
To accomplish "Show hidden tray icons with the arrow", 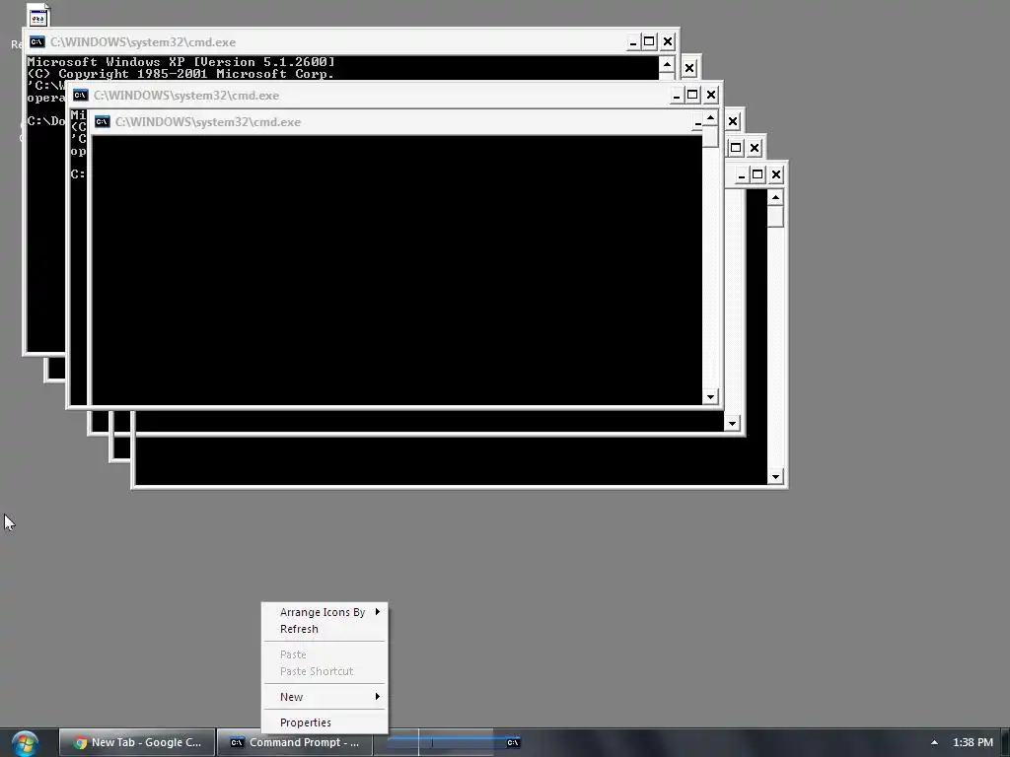I will point(934,742).
